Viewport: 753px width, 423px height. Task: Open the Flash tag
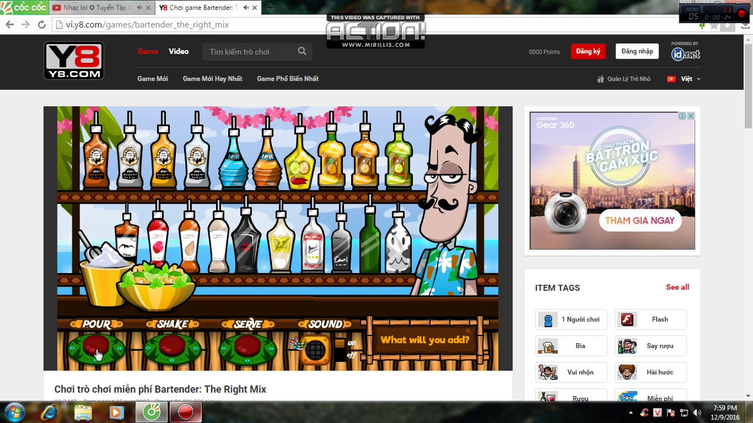point(651,320)
